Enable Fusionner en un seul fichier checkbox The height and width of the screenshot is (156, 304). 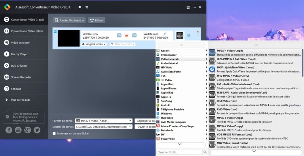[x=54, y=133]
